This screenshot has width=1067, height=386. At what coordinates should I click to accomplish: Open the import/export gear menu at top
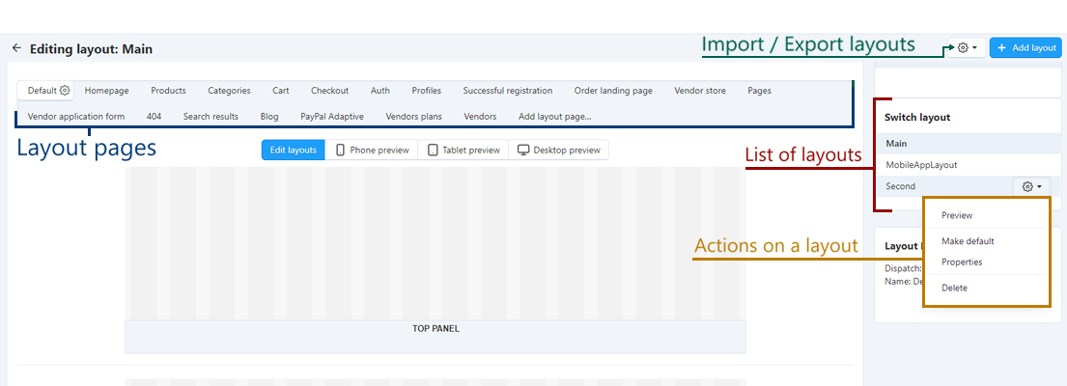pos(967,47)
